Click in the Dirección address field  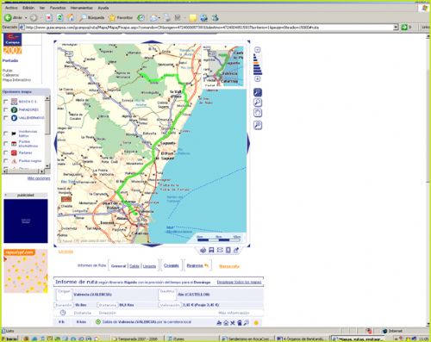pos(209,28)
